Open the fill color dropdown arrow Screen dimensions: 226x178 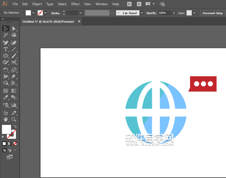[x=33, y=13]
